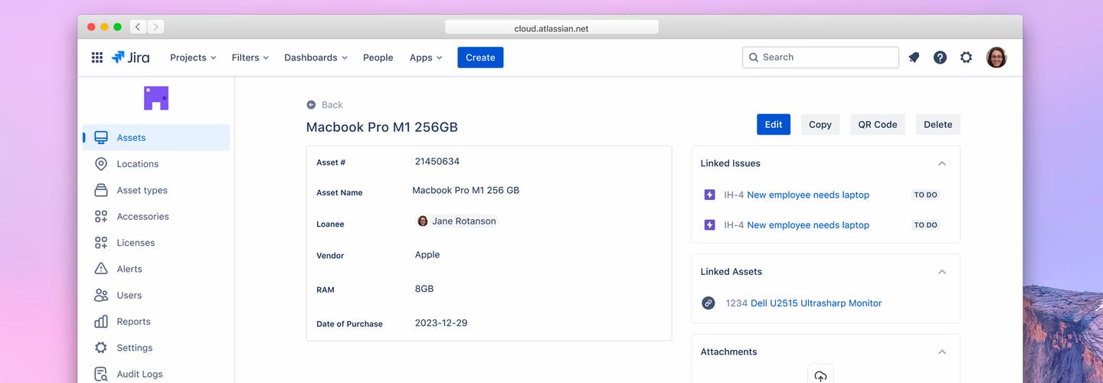Open the notifications icon

pyautogui.click(x=914, y=57)
